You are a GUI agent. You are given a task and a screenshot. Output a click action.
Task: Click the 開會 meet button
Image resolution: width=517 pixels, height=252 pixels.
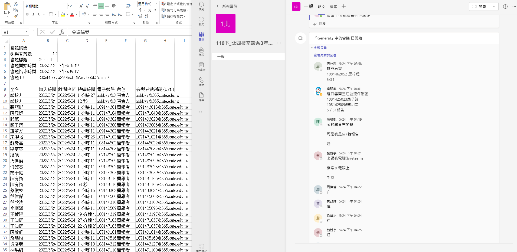point(479,6)
